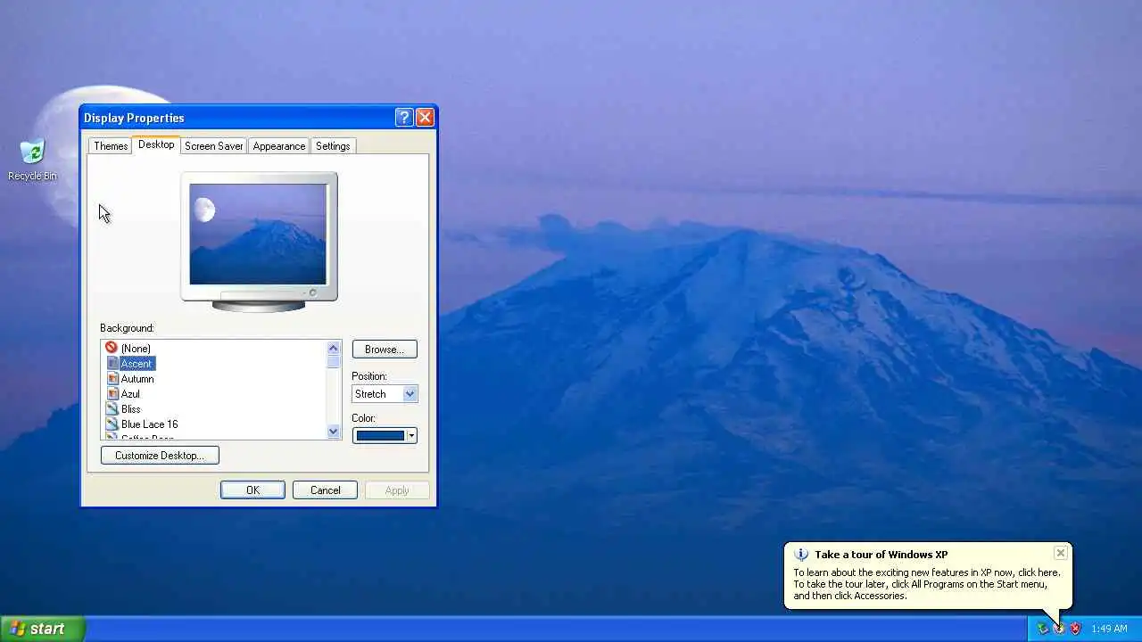
Task: Open the Appearance tab
Action: [x=279, y=146]
